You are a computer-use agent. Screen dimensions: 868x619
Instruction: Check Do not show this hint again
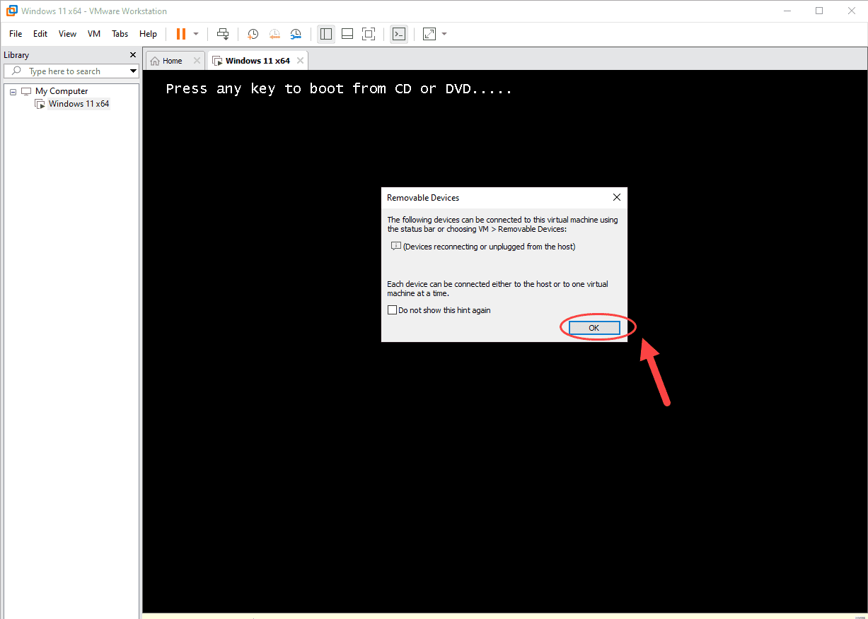tap(392, 310)
